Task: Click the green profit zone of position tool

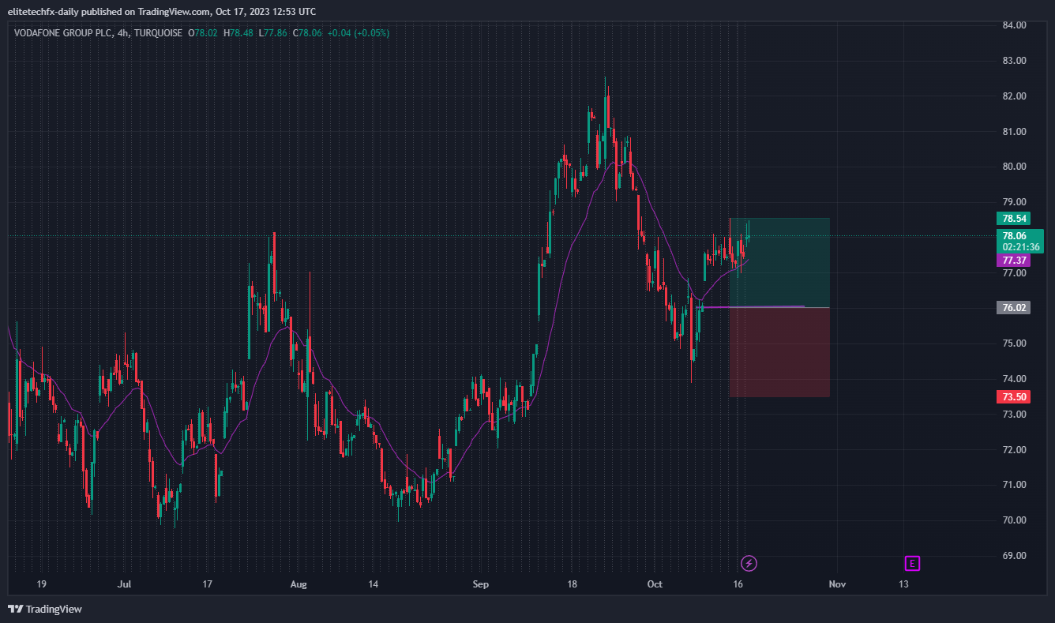Action: (x=779, y=262)
